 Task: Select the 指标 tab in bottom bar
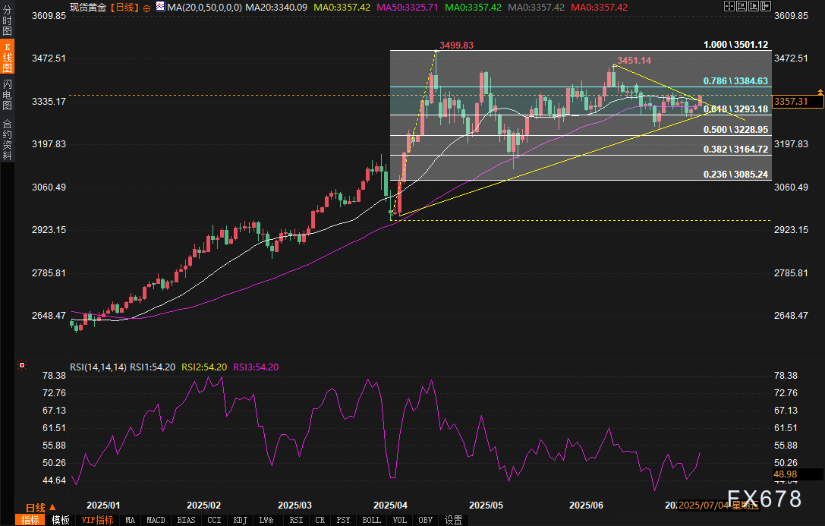click(x=30, y=520)
